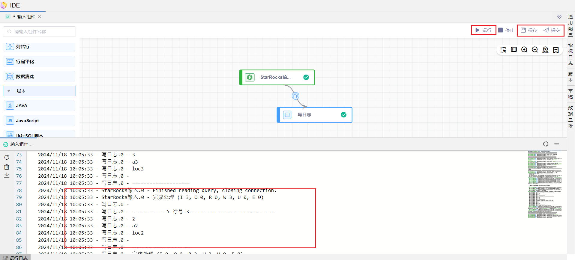The width and height of the screenshot is (575, 260).
Task: Open the 数据血缘 side panel tab
Action: click(571, 117)
